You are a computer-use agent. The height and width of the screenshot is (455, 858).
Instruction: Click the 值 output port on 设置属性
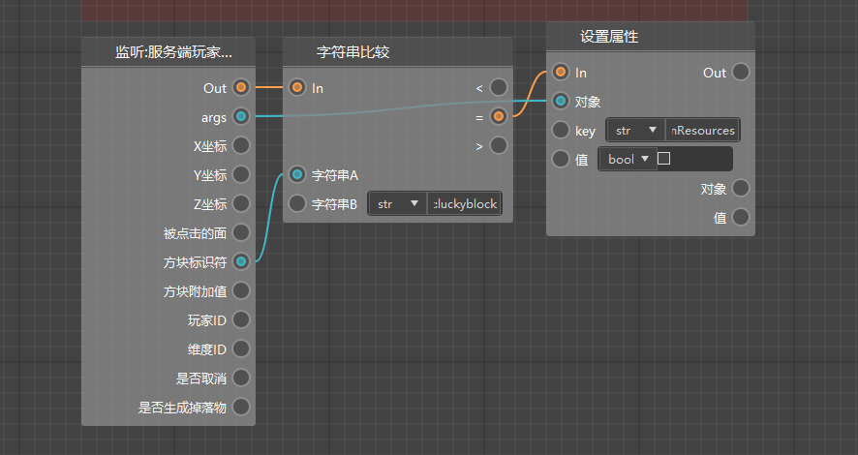[x=741, y=217]
